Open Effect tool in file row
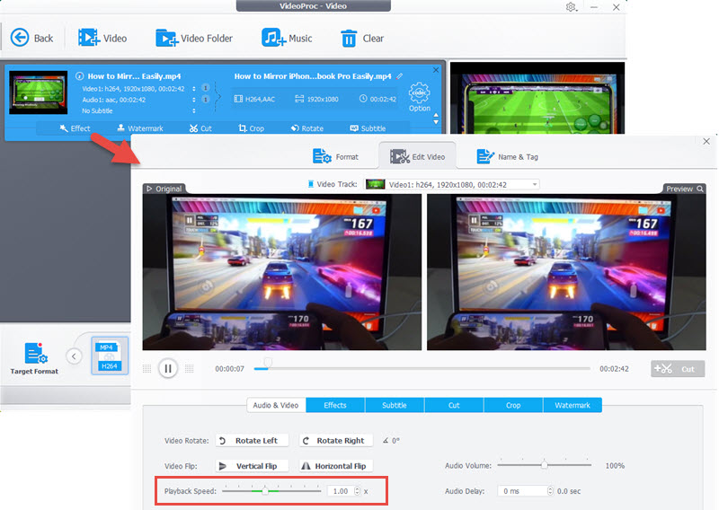 [x=75, y=128]
